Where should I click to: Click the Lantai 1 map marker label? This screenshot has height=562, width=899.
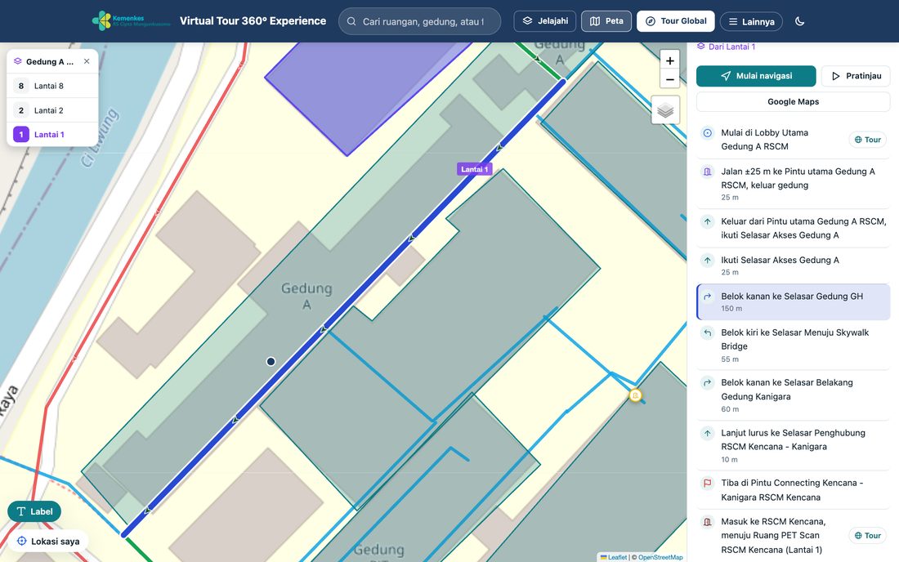(x=475, y=169)
